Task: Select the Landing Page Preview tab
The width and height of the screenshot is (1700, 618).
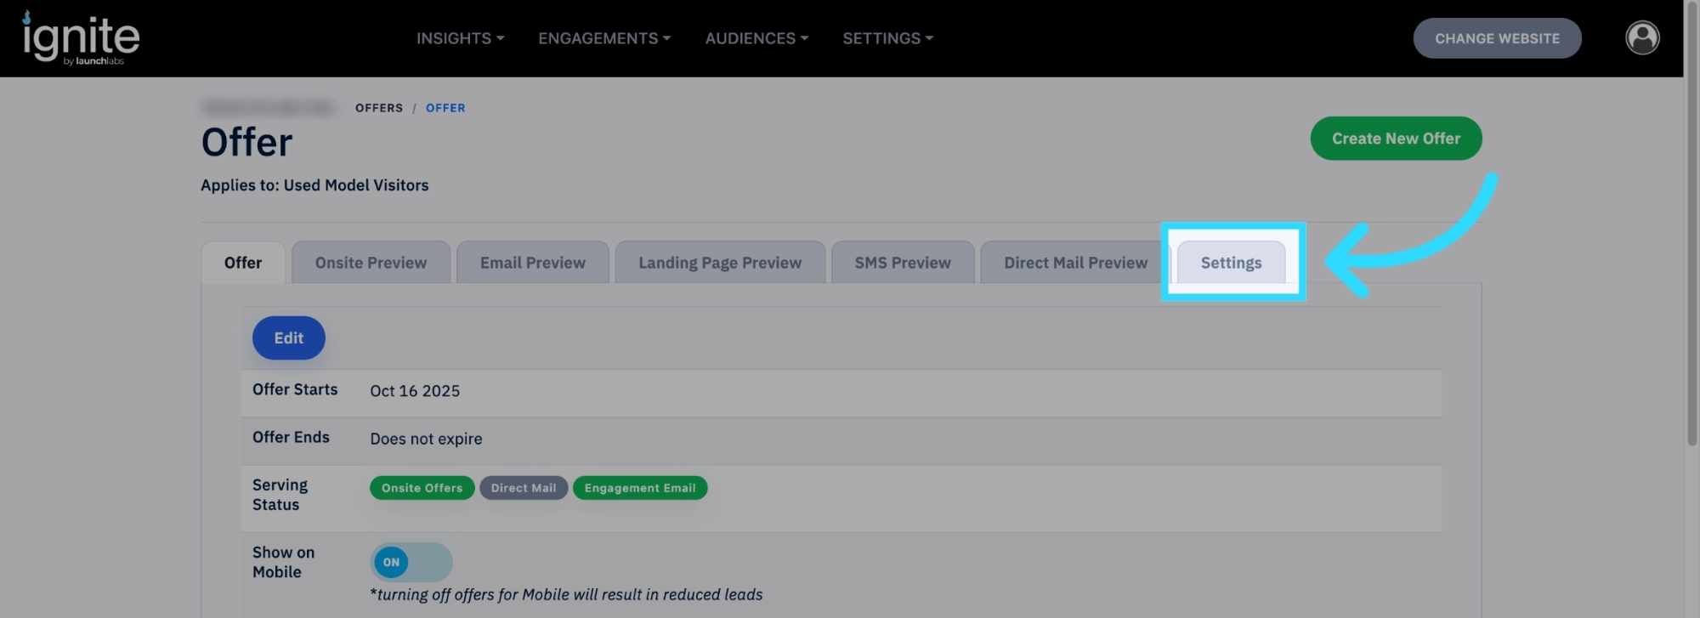Action: pyautogui.click(x=720, y=263)
